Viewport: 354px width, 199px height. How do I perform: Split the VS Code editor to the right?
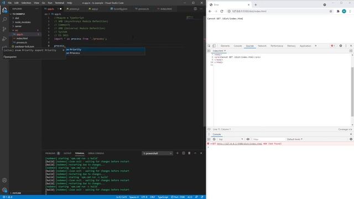(195, 9)
